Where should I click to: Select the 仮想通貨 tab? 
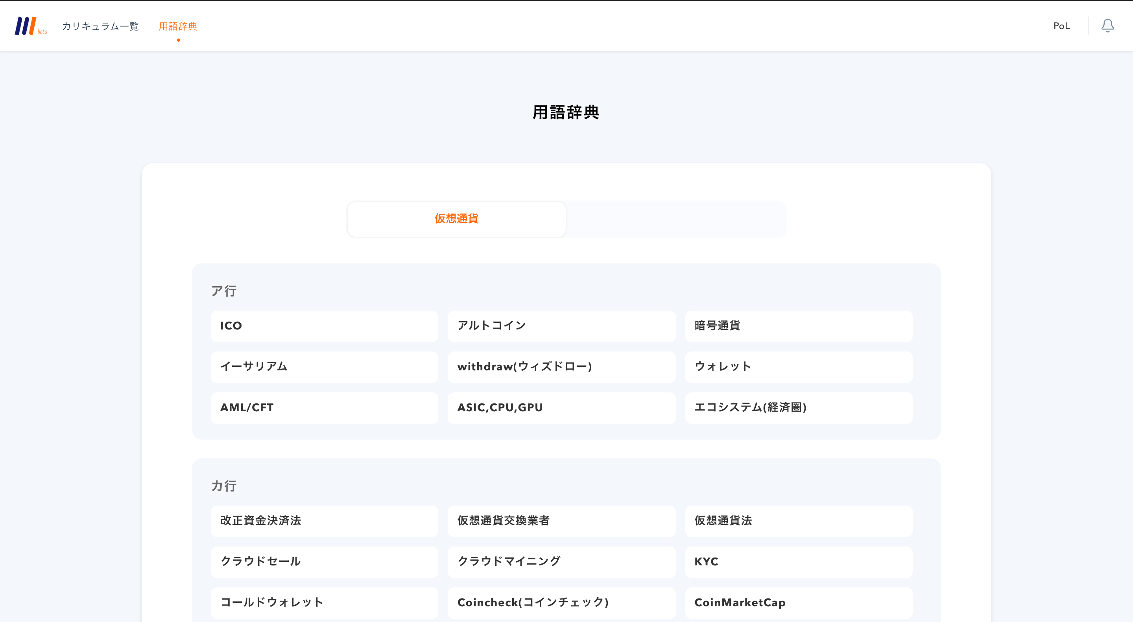(x=456, y=219)
